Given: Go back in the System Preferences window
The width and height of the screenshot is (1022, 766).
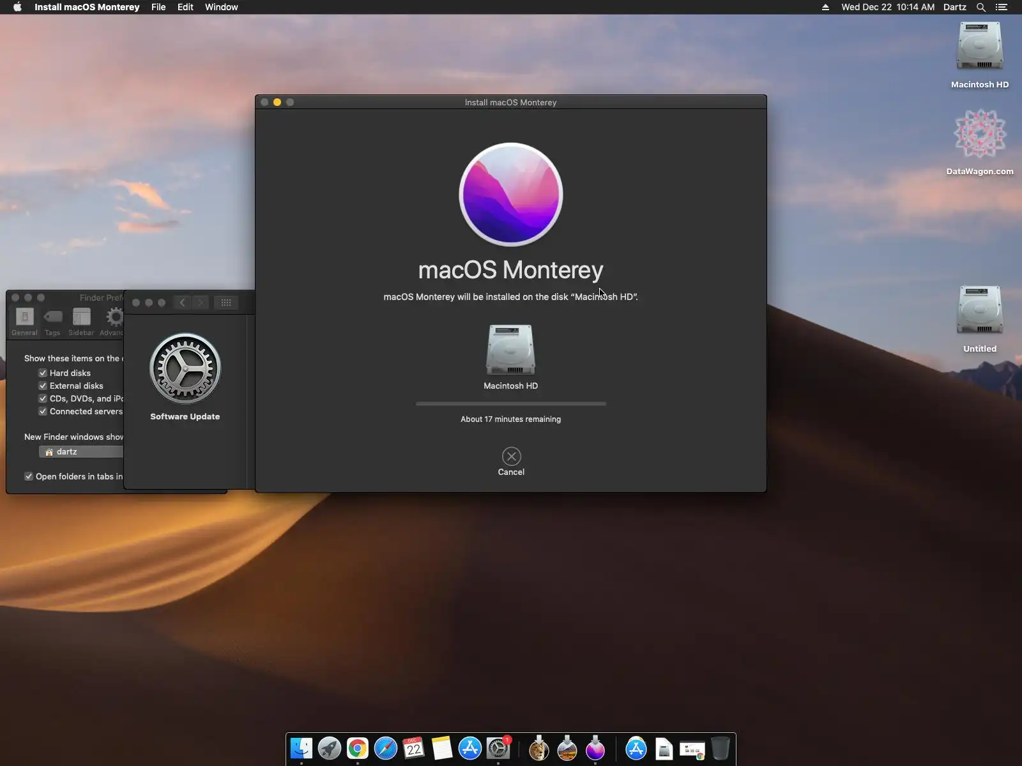Looking at the screenshot, I should [x=183, y=303].
